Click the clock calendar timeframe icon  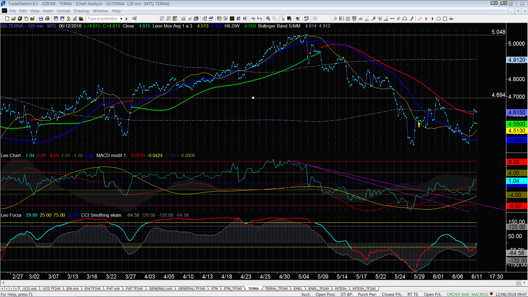pos(219,19)
